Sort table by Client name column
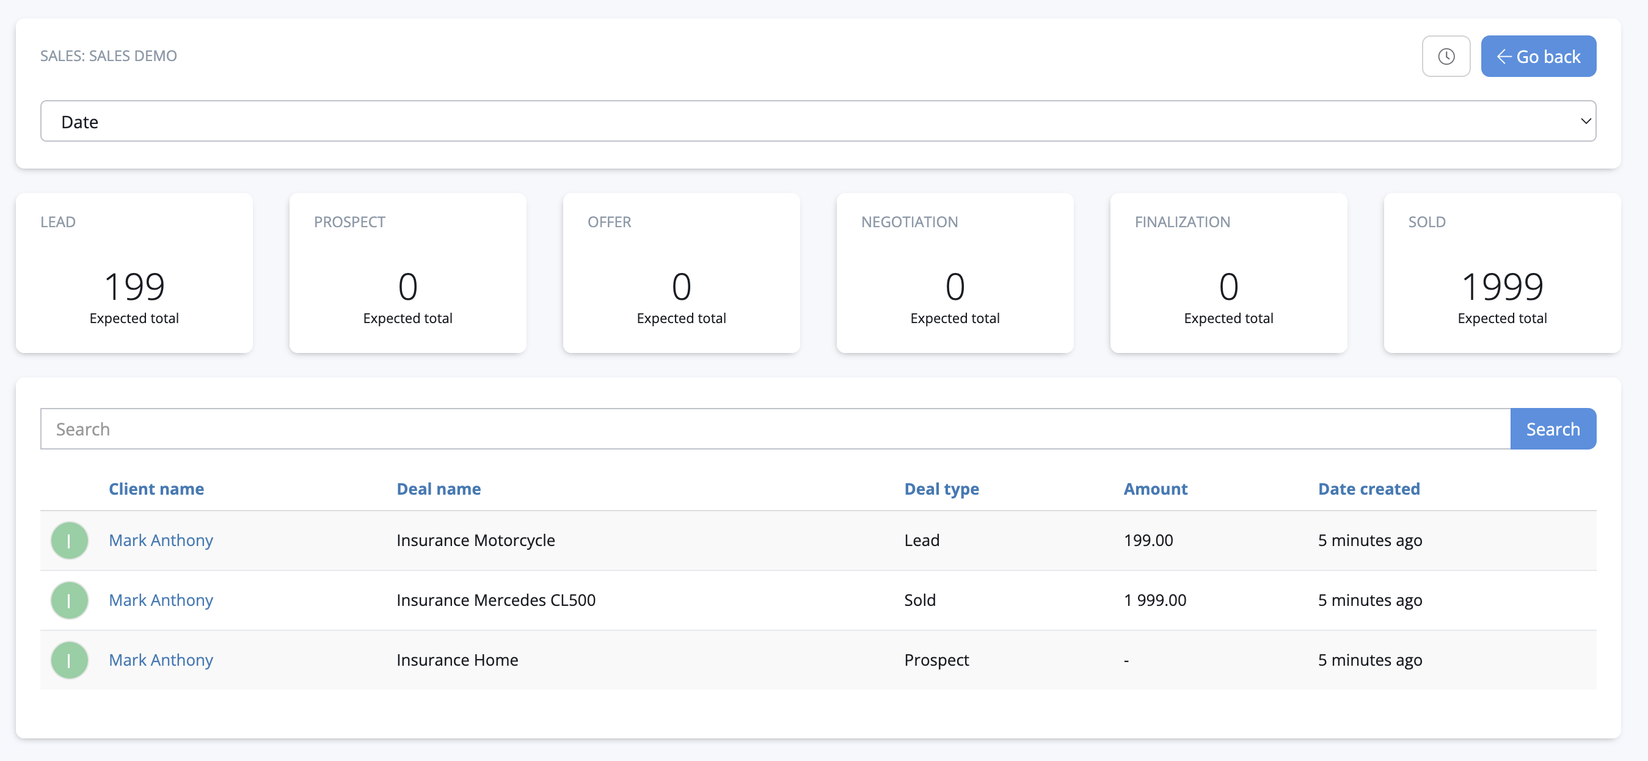This screenshot has height=761, width=1648. coord(156,489)
